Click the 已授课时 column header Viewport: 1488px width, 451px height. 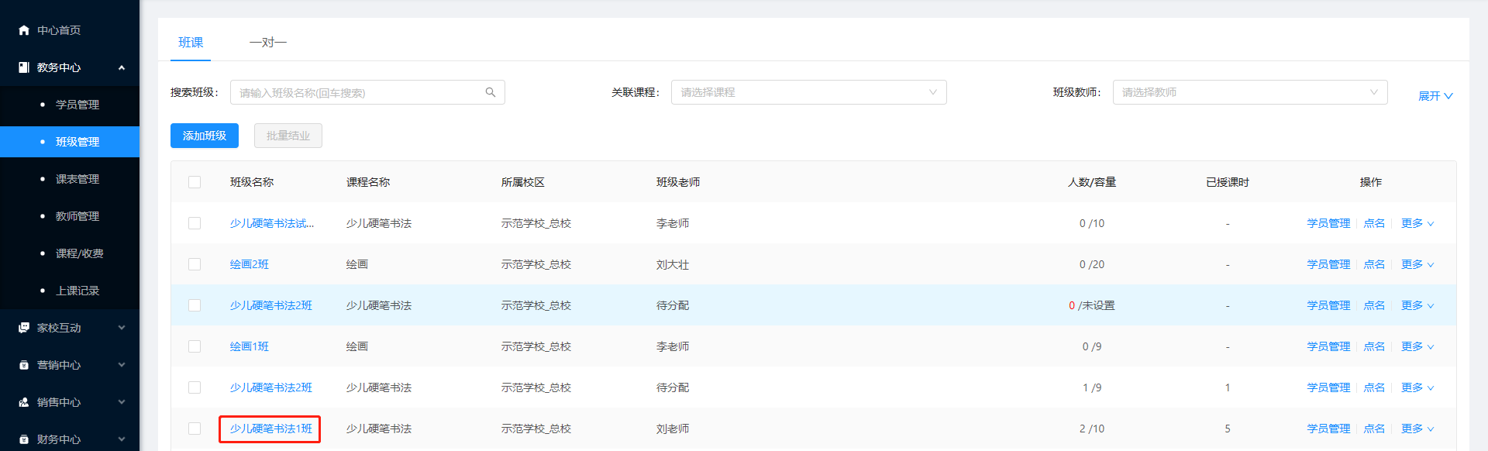pos(1228,182)
